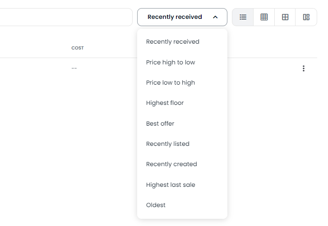Pick Highest last sale sorting
Image resolution: width=328 pixels, height=226 pixels.
point(171,185)
